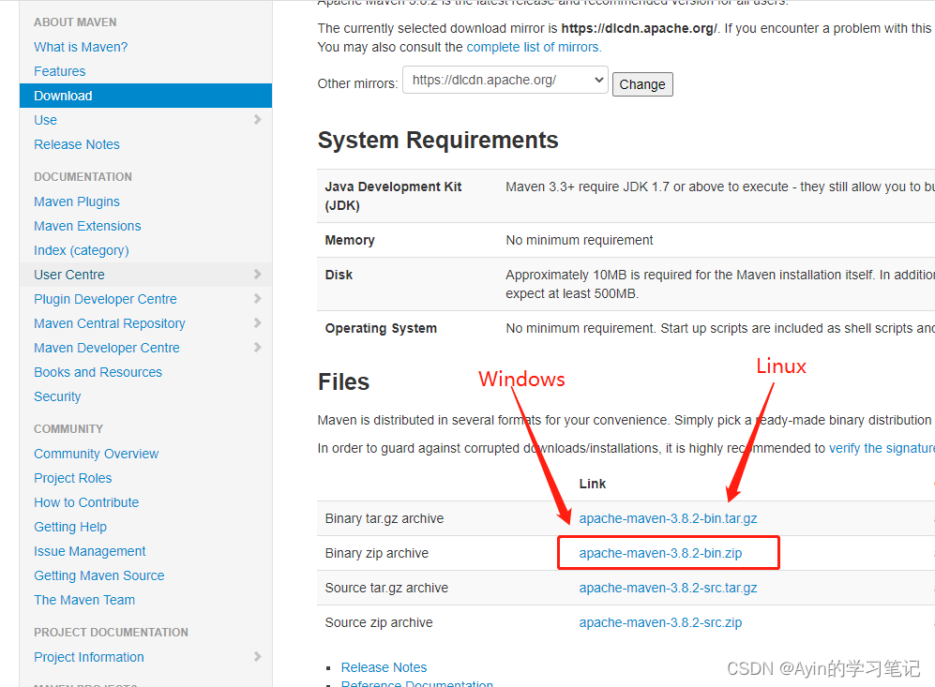Expand the Use submenu arrow

pos(257,120)
